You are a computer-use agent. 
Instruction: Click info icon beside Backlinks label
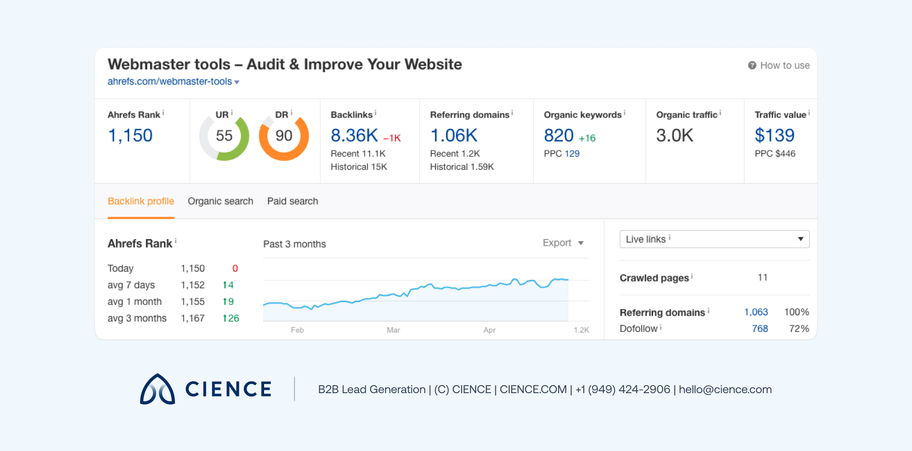375,113
